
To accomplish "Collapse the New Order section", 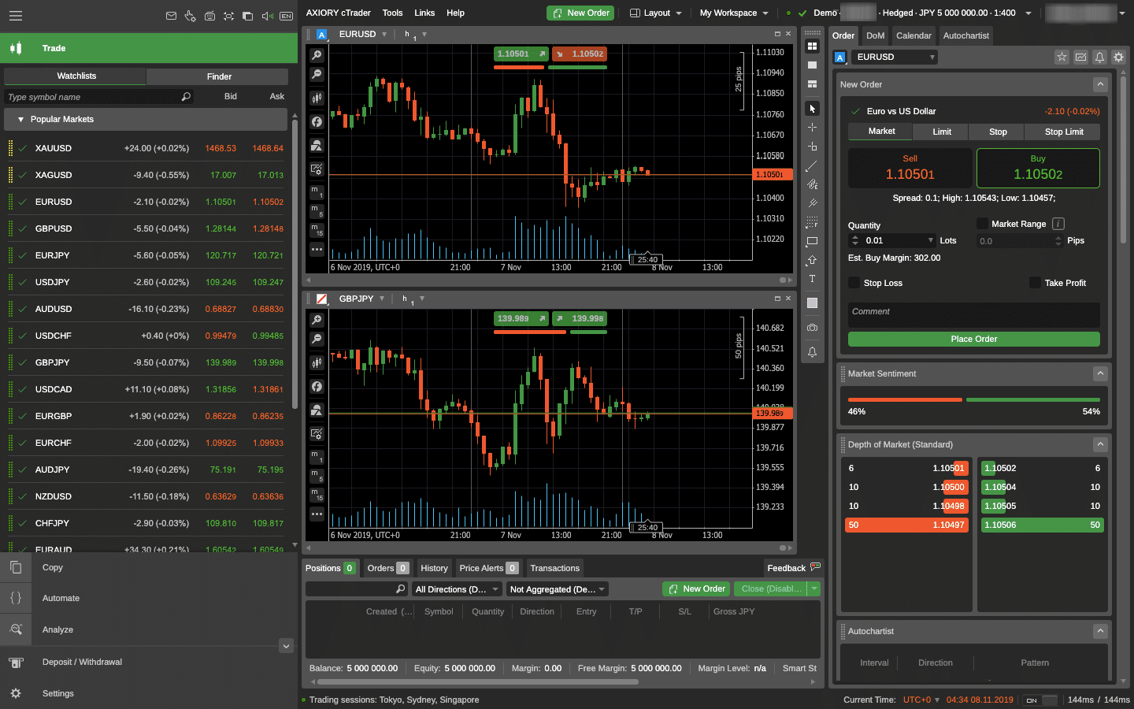I will click(x=1100, y=84).
